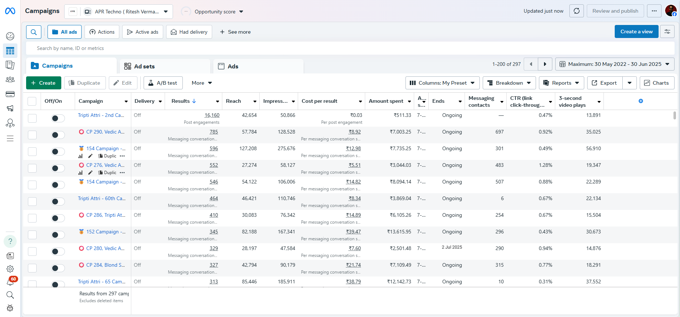
Task: Click the refresh data icon
Action: point(576,11)
